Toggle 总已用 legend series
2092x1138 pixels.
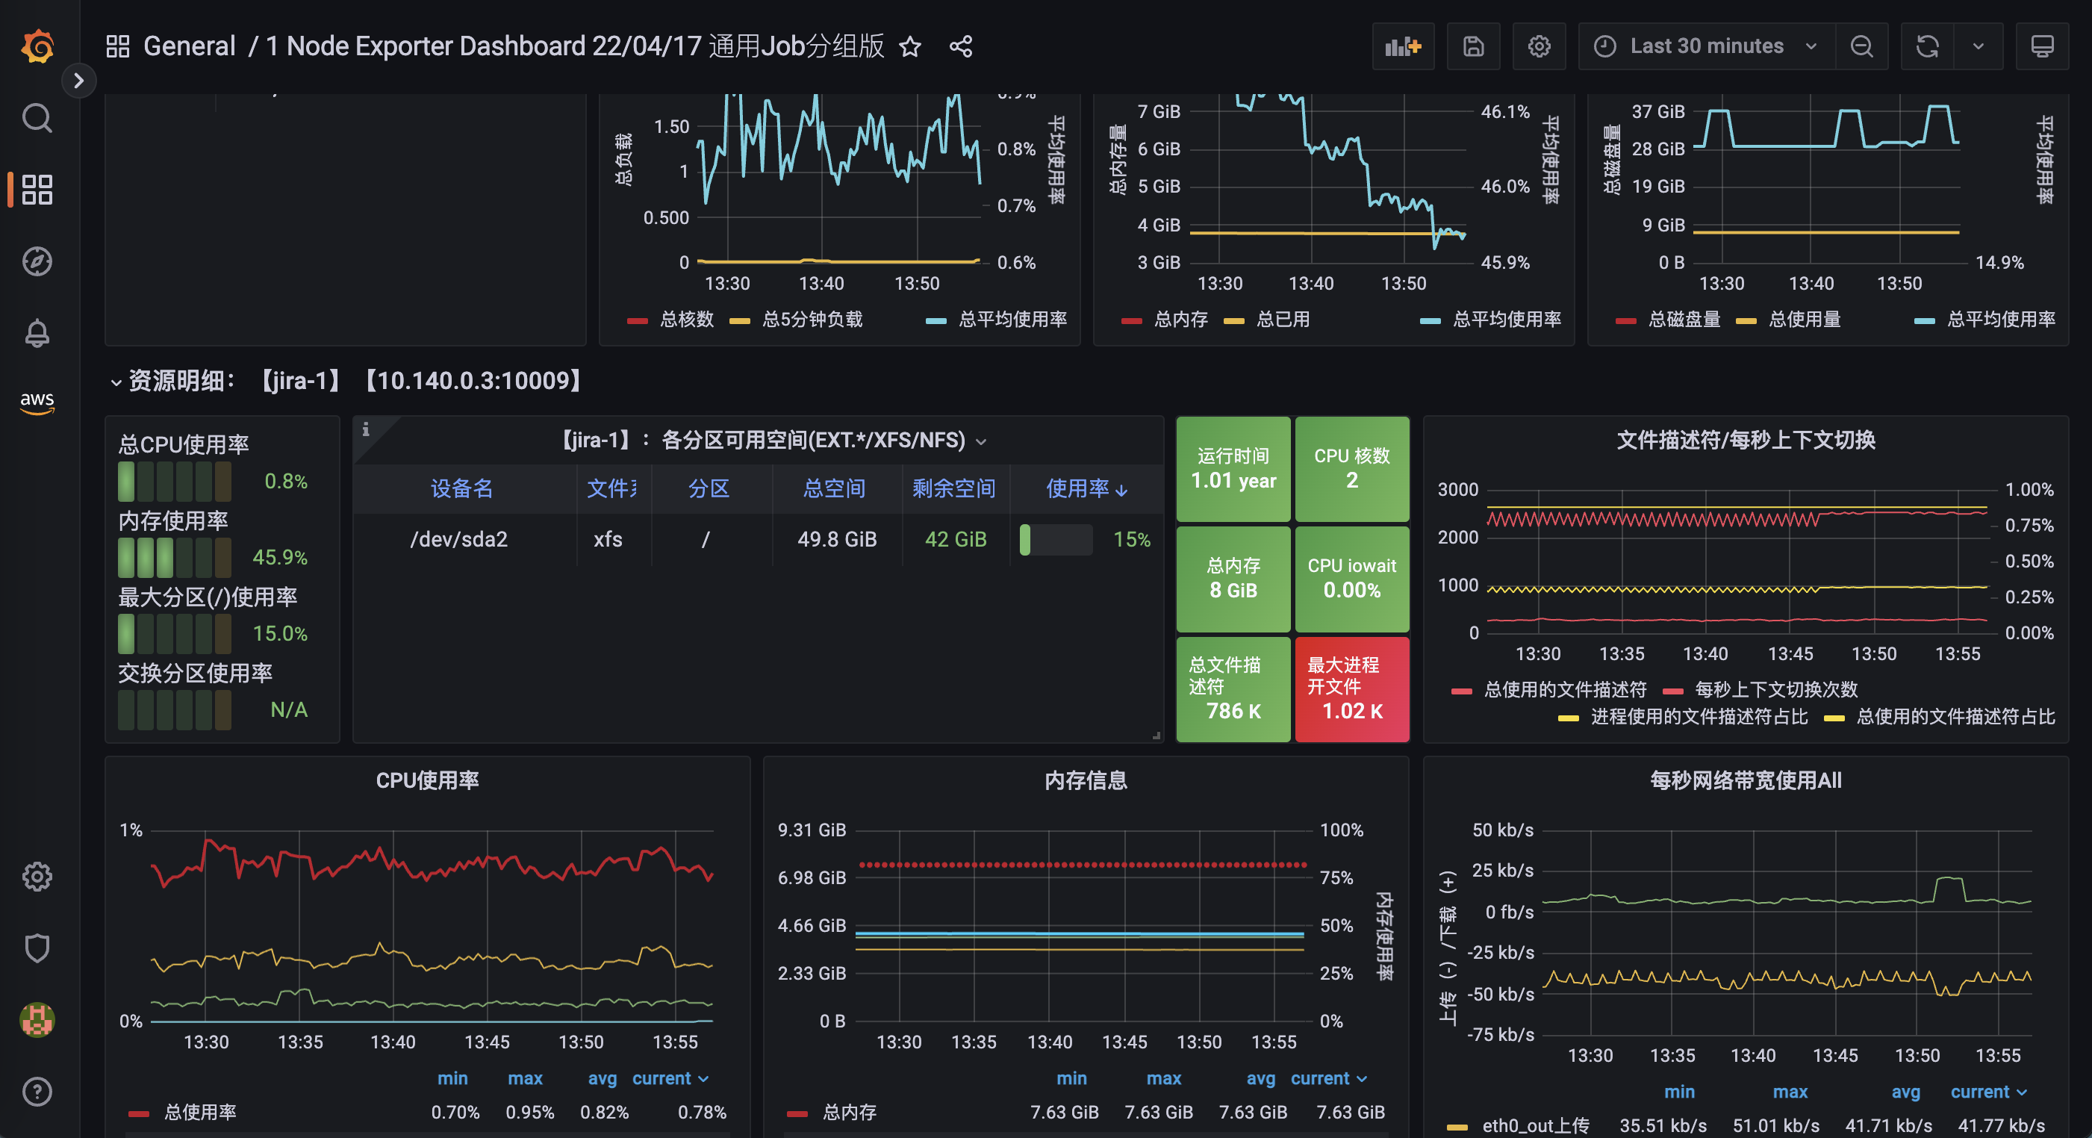(x=1283, y=320)
